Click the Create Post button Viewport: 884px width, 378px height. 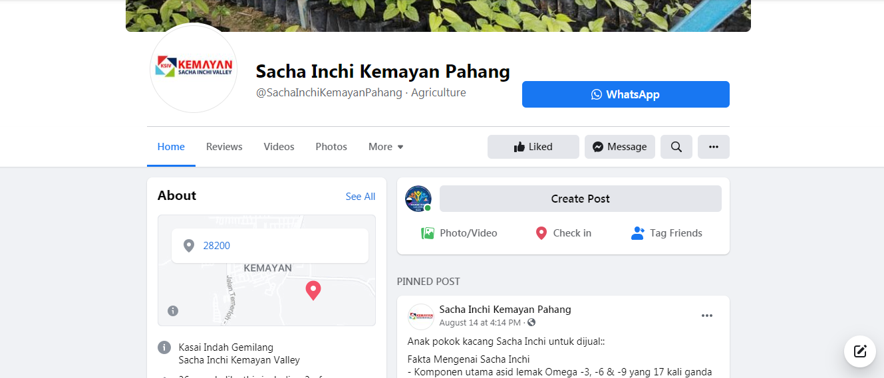[x=581, y=199]
